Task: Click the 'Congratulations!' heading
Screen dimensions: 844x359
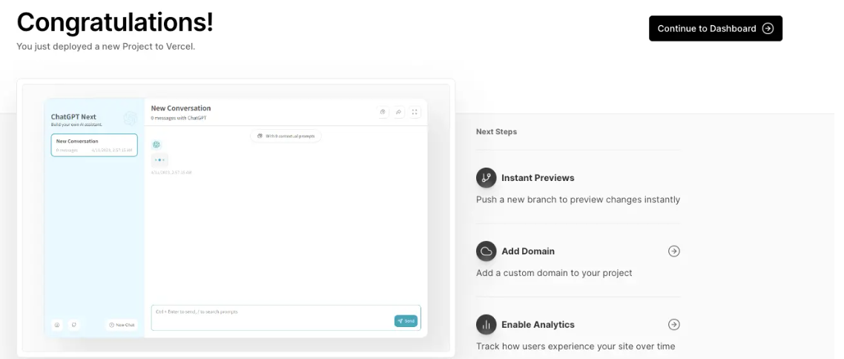Action: pos(115,22)
